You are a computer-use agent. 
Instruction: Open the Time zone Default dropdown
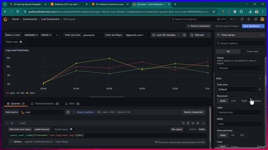(237, 89)
